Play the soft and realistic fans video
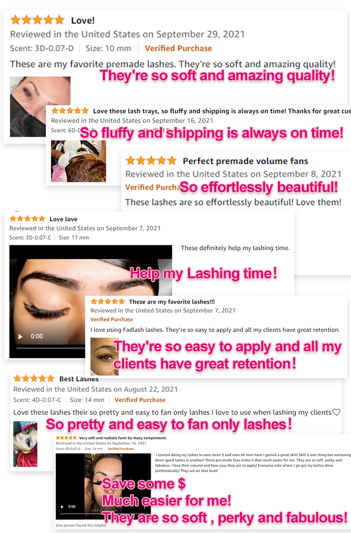Image resolution: width=351 pixels, height=533 pixels. pyautogui.click(x=62, y=506)
